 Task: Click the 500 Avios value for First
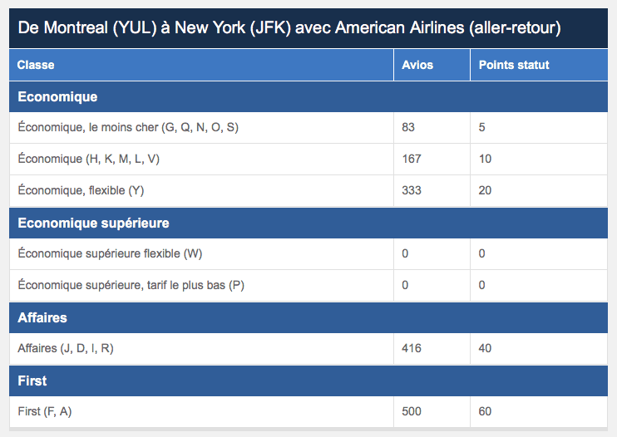[x=412, y=412]
